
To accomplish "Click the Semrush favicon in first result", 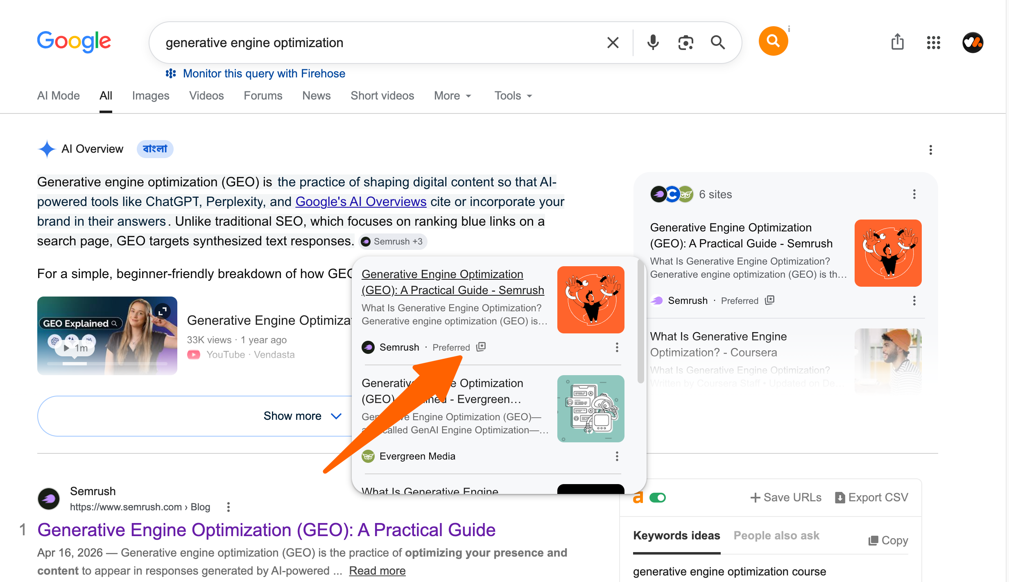I will [x=49, y=498].
